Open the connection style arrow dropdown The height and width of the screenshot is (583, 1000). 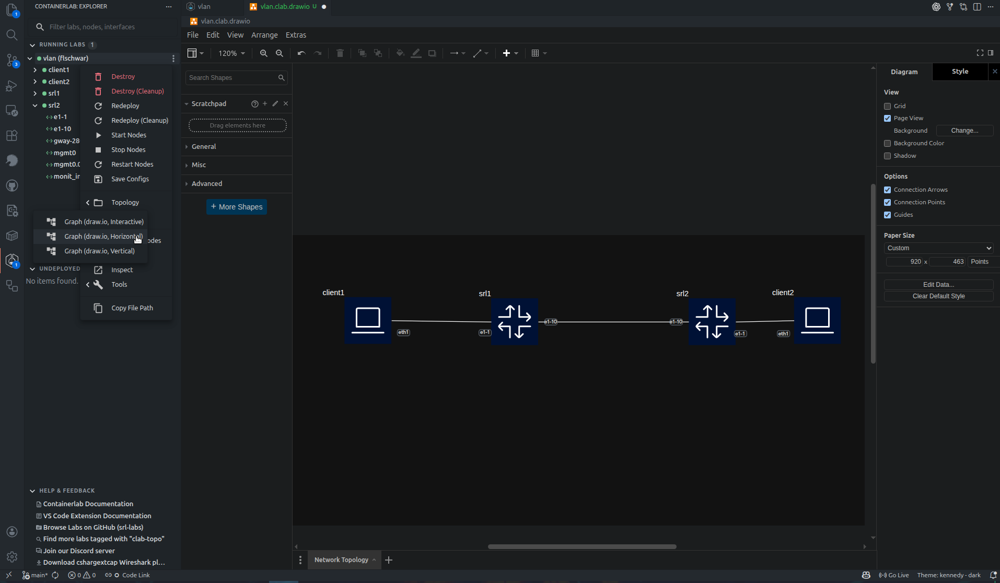(x=457, y=53)
